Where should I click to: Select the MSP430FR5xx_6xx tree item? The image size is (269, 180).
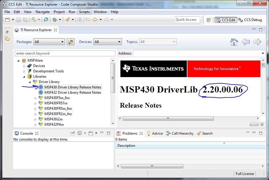(58, 109)
